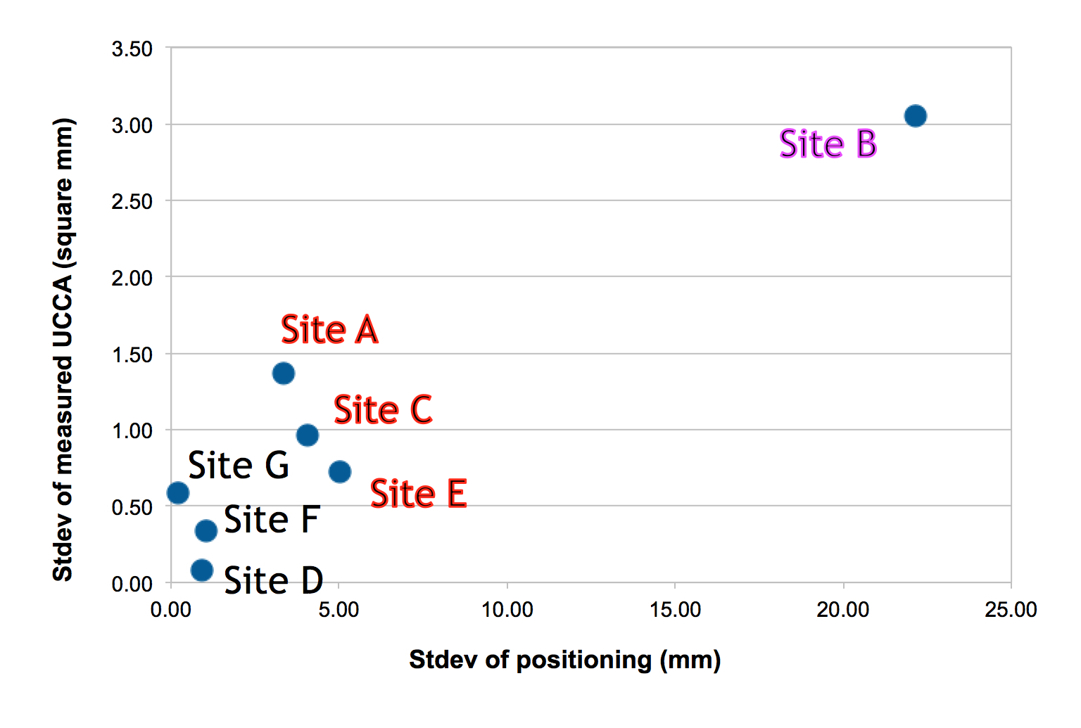Viewport: 1081px width, 728px height.
Task: Click the Site D data point
Action: tap(202, 570)
